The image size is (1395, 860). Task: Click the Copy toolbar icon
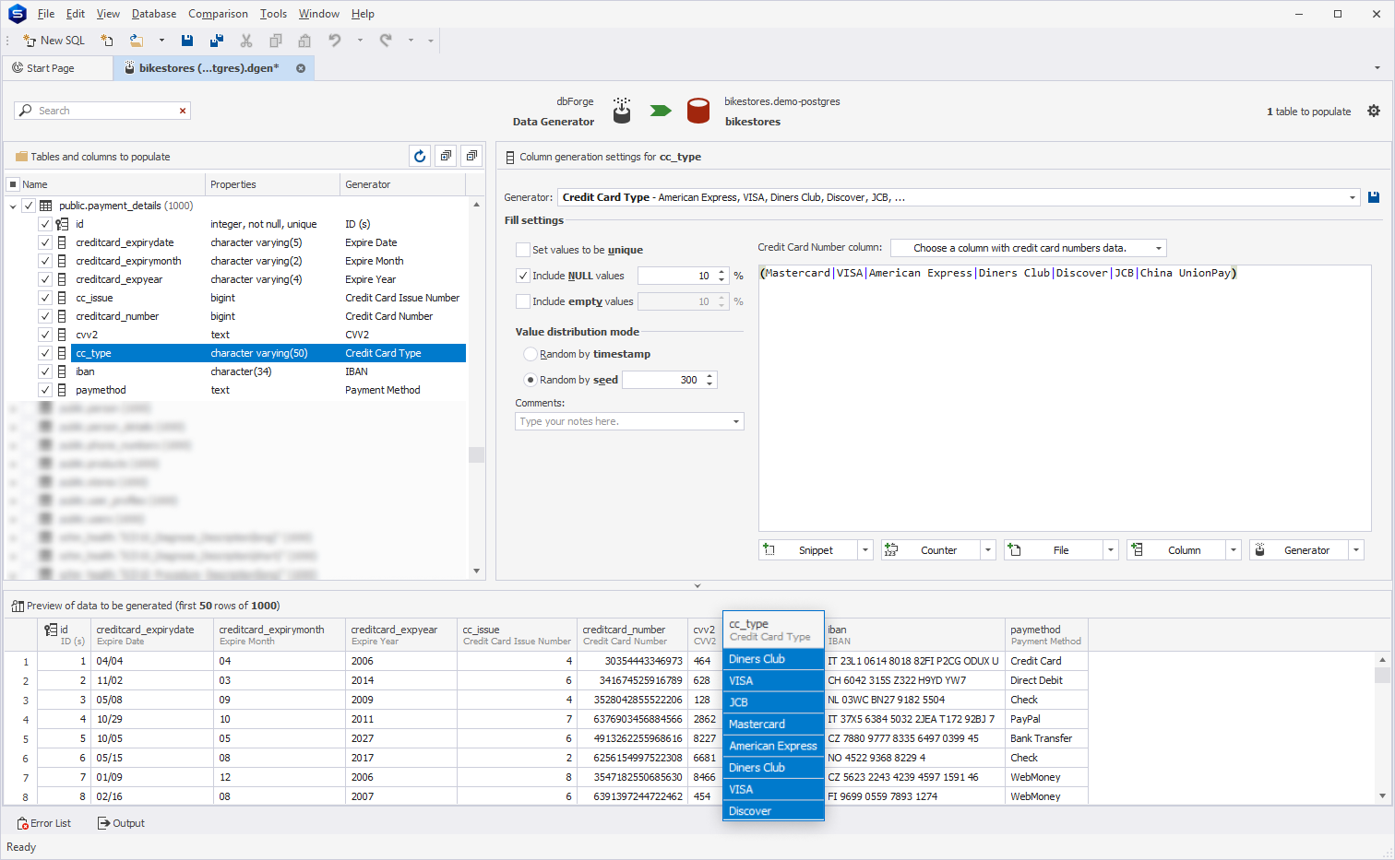click(276, 41)
